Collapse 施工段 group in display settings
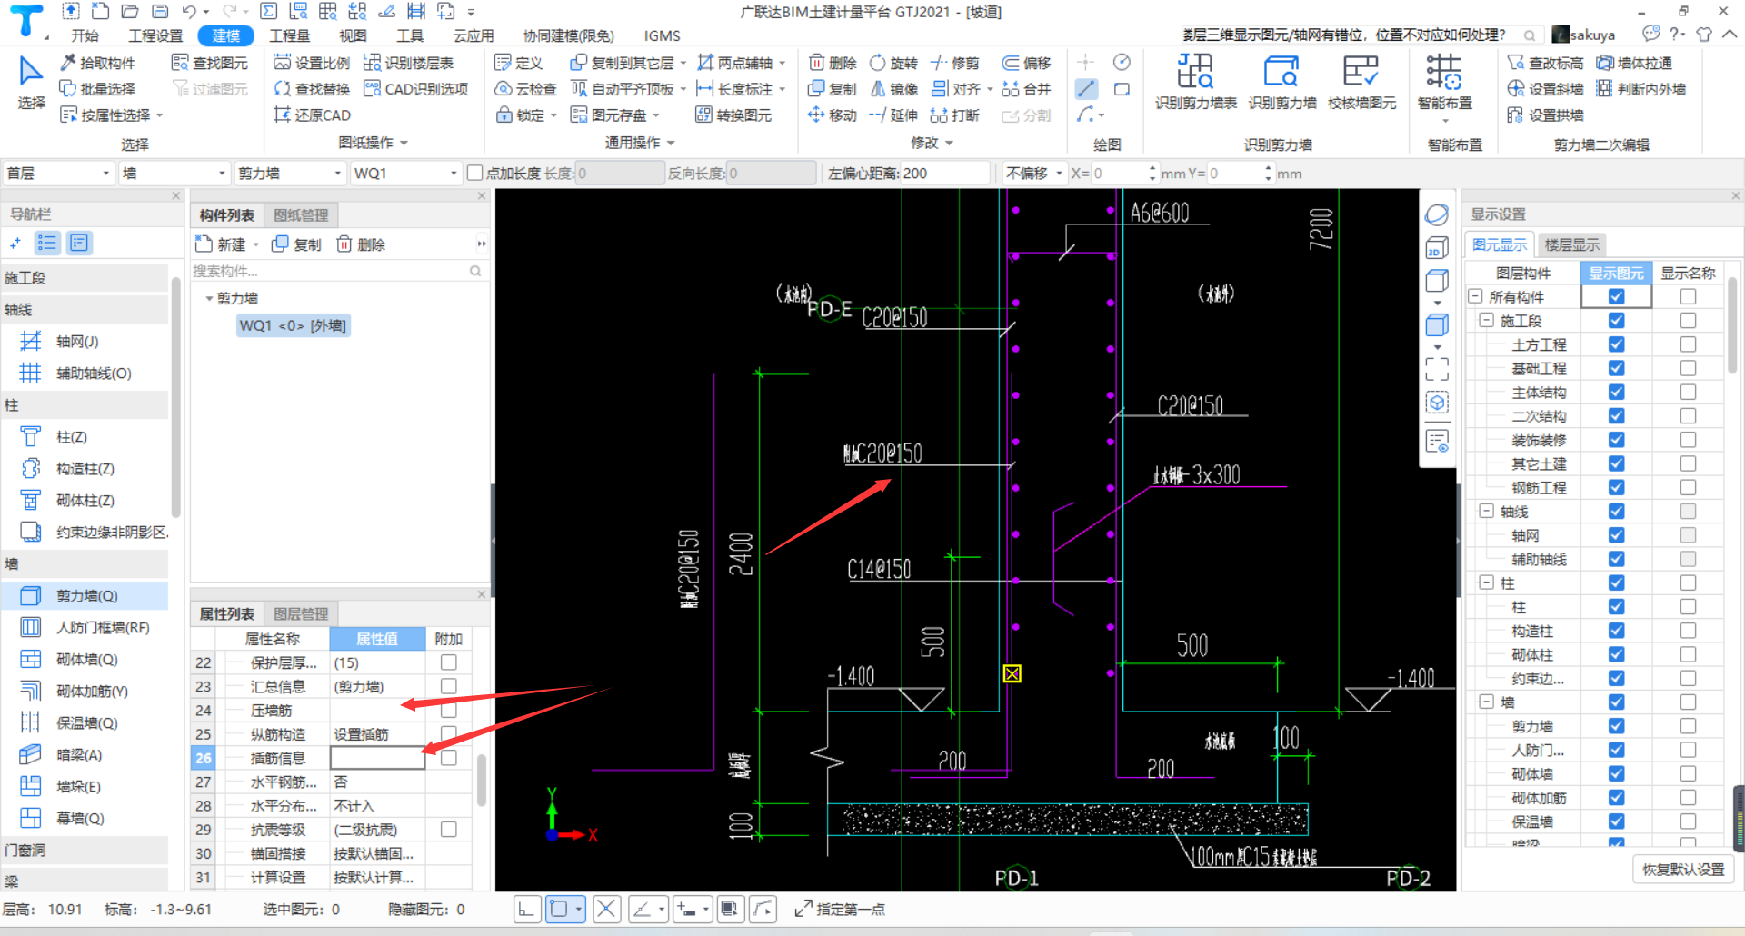This screenshot has height=936, width=1745. tap(1487, 320)
